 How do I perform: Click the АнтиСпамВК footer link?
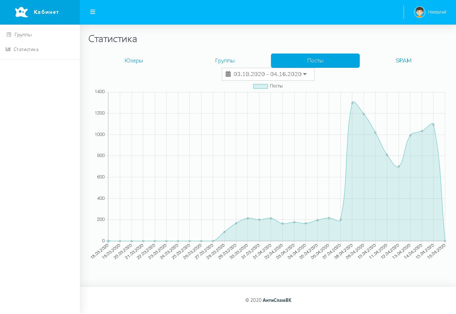coord(277,300)
